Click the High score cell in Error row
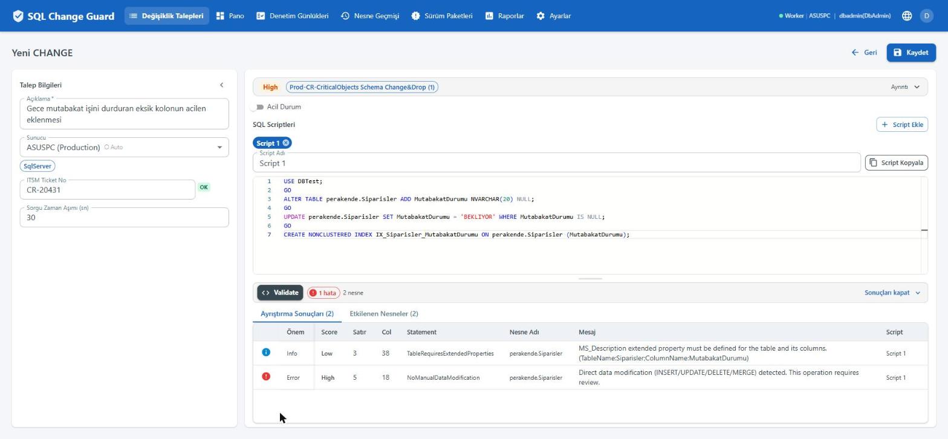This screenshot has width=948, height=439. (328, 377)
